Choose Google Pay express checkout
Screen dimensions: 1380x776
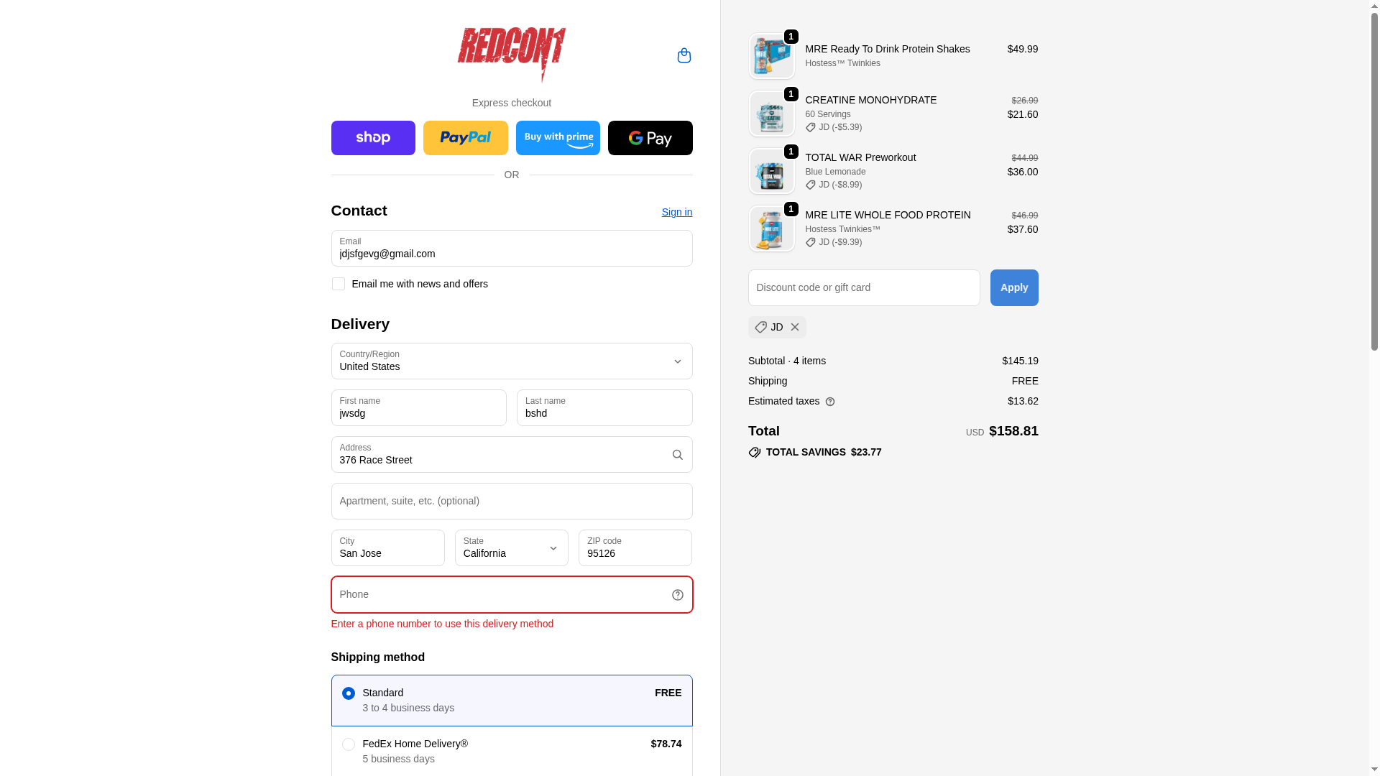(x=650, y=138)
